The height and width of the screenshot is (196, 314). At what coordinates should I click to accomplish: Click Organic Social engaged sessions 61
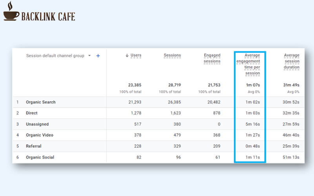[x=218, y=158]
